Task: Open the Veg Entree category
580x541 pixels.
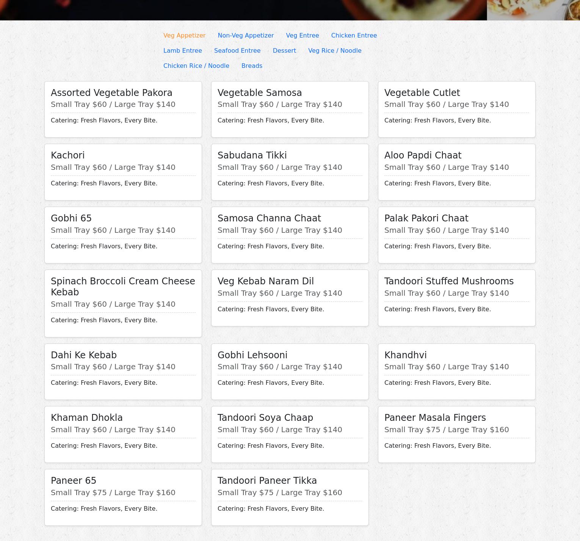Action: [x=303, y=35]
